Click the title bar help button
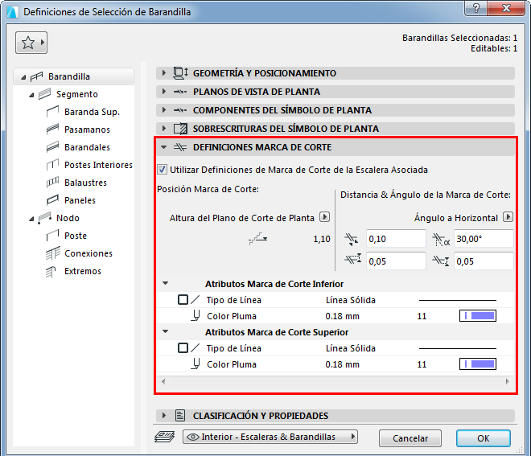Image resolution: width=531 pixels, height=456 pixels. [x=475, y=8]
